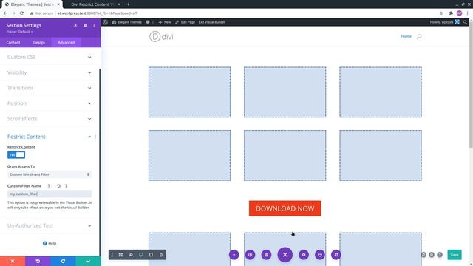
Task: Expand the Transitions settings group
Action: coord(50,88)
